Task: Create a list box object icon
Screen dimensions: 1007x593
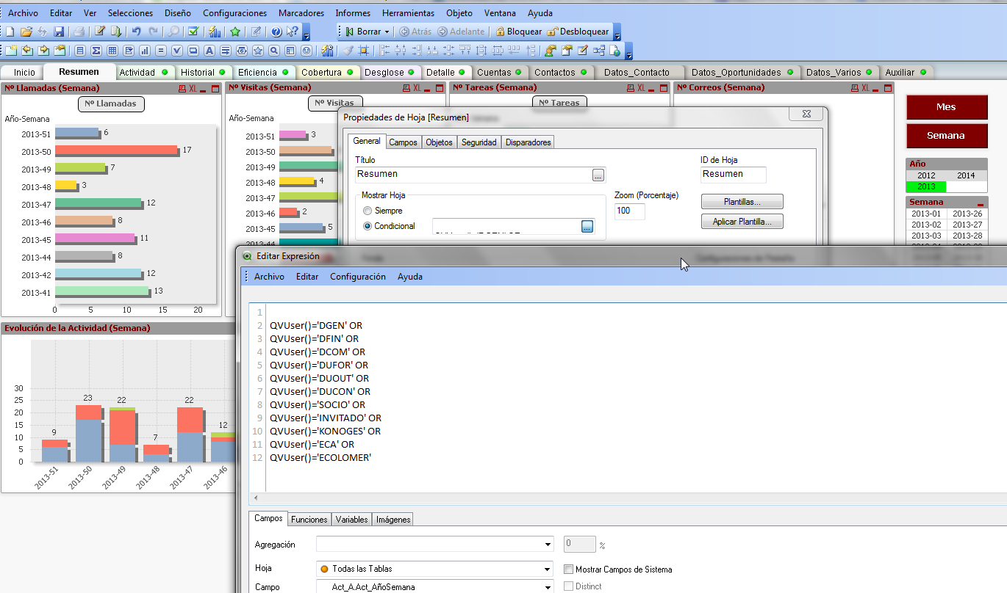Action: click(79, 51)
